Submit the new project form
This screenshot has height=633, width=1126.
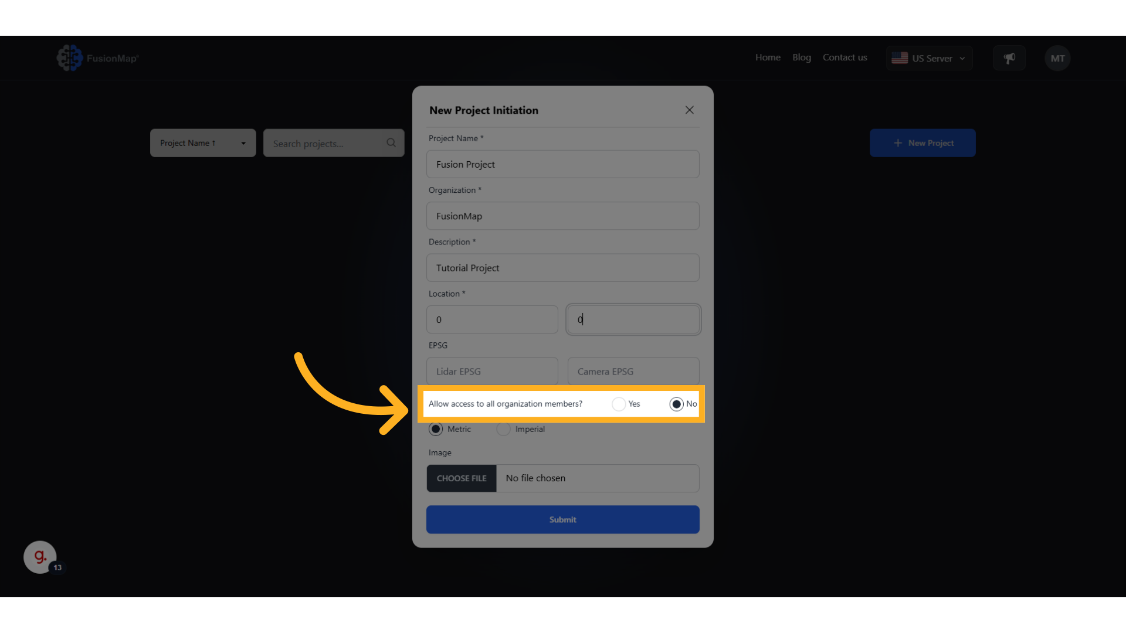tap(563, 519)
